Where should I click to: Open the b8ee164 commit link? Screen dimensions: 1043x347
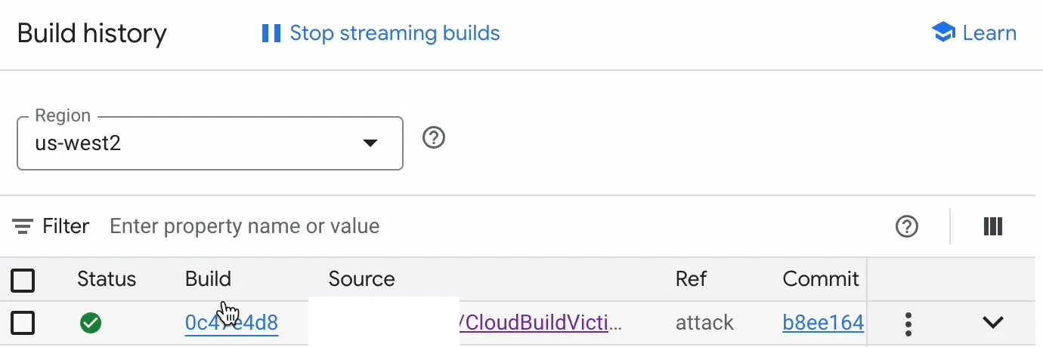pos(823,323)
